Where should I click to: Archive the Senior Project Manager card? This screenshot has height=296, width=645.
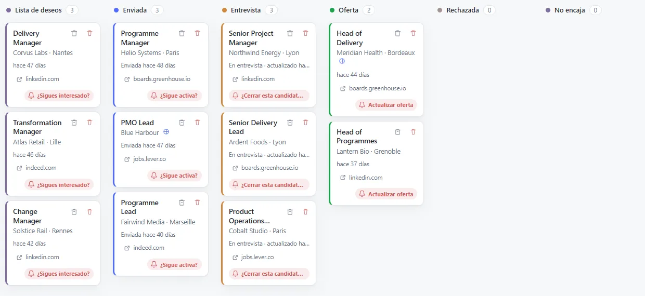point(290,33)
